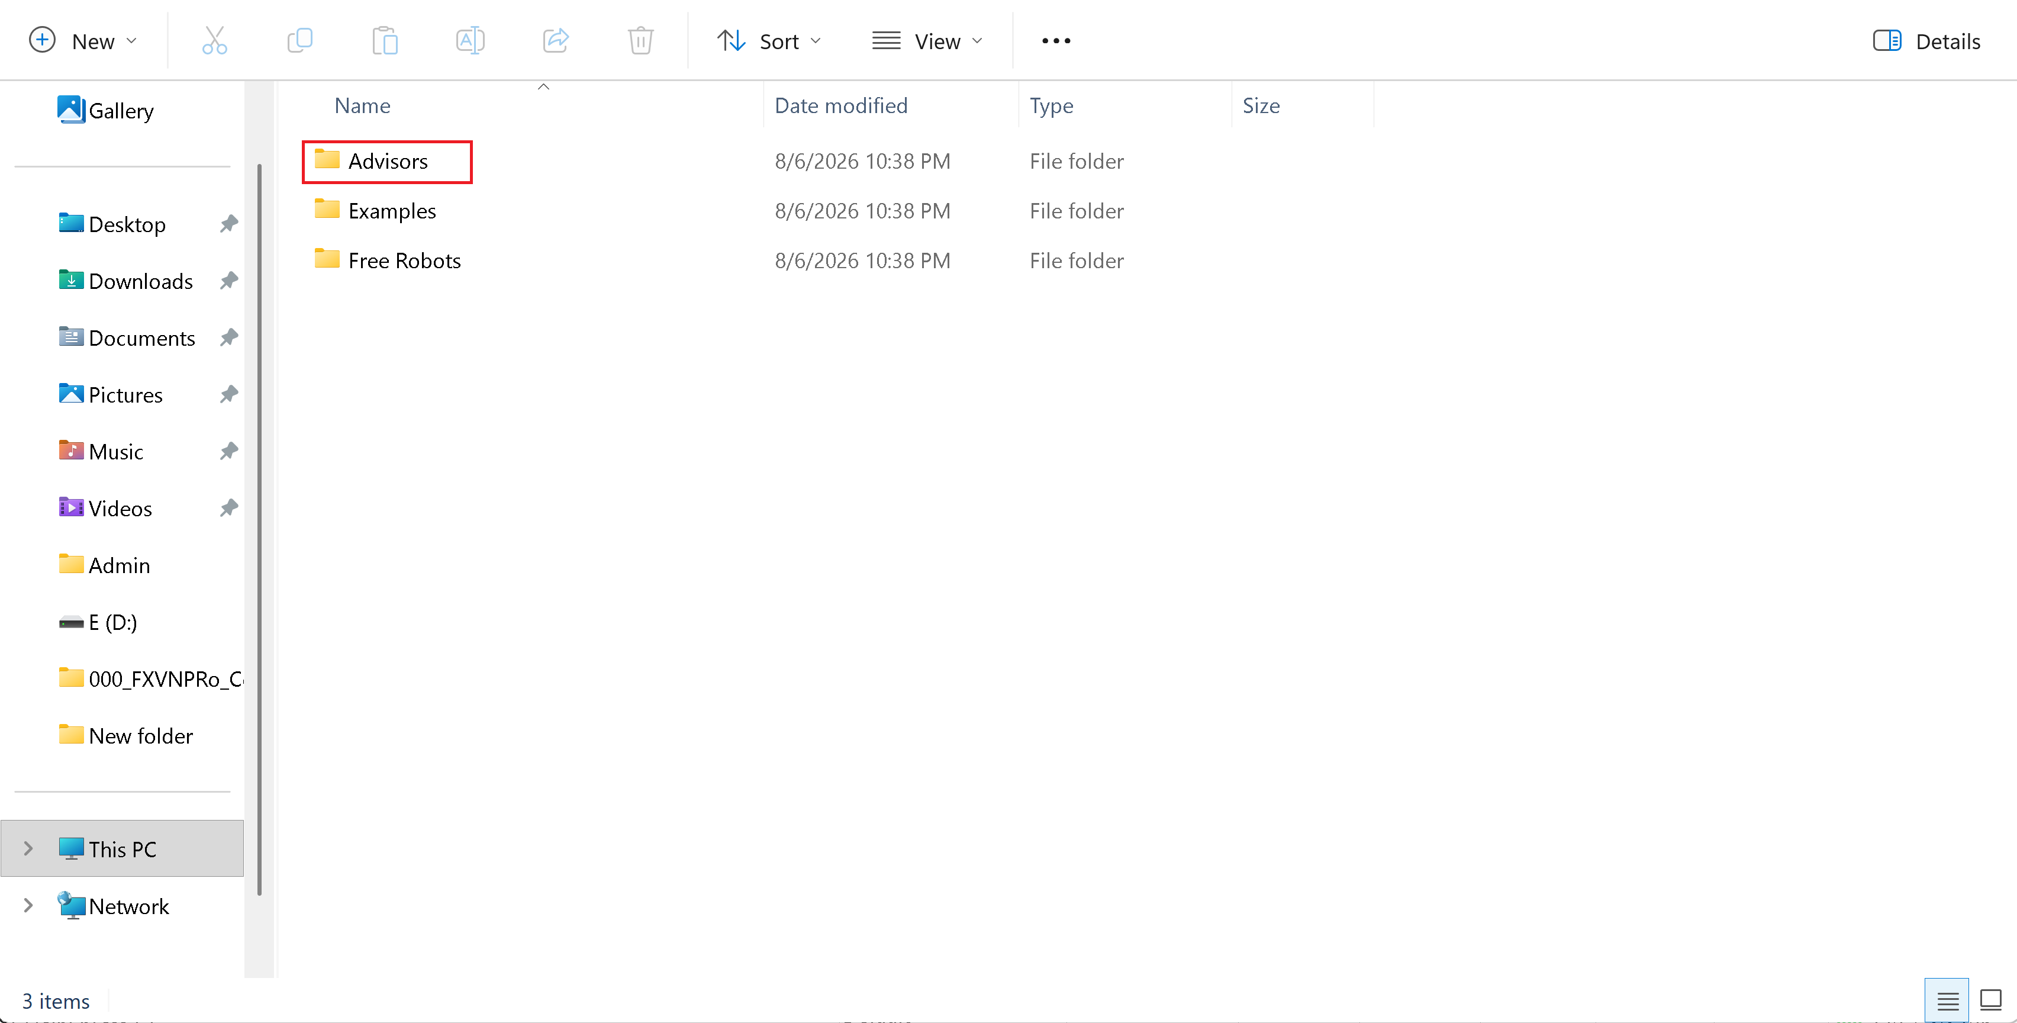Open the New dropdown menu
This screenshot has width=2017, height=1023.
pyautogui.click(x=83, y=41)
